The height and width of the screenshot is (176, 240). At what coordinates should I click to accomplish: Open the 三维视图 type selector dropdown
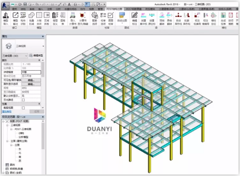pyautogui.click(x=43, y=46)
